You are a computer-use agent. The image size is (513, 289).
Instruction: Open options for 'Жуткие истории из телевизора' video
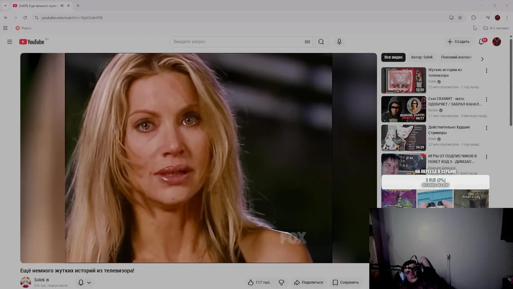(487, 71)
